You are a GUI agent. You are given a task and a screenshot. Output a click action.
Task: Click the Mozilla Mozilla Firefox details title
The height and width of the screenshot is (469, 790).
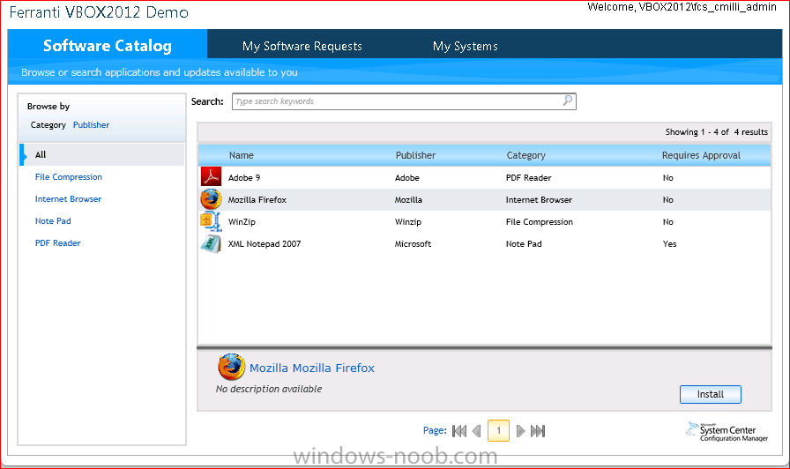coord(312,368)
